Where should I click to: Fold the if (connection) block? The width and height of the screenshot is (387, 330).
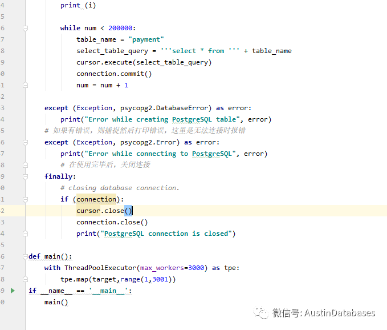click(x=25, y=199)
